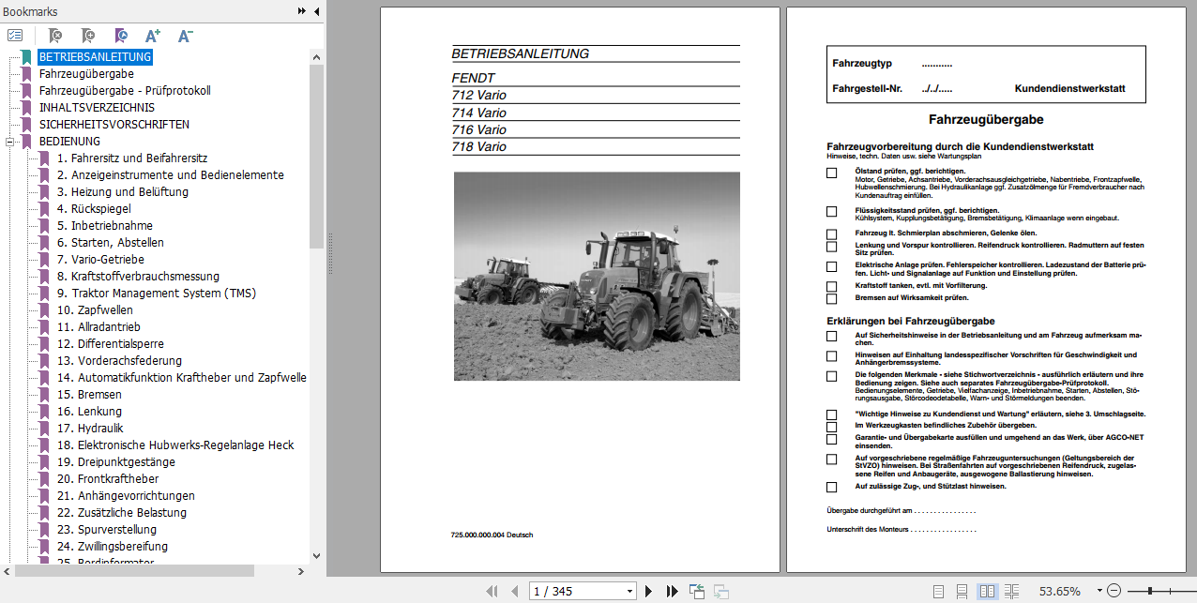Go to 3. Heizung und Belüftung

pos(123,192)
